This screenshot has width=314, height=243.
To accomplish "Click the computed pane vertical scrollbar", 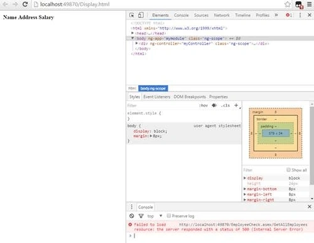I will click(311, 146).
